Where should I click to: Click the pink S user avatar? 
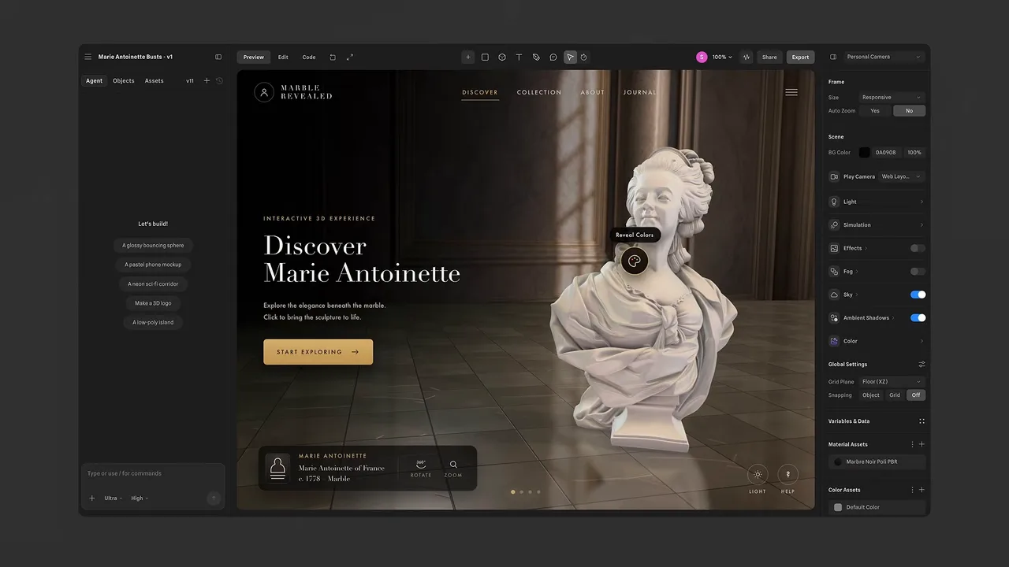[702, 57]
